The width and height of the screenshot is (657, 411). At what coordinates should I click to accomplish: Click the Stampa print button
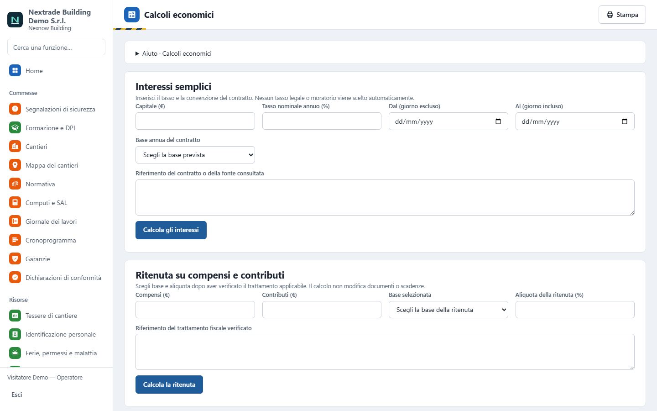pyautogui.click(x=622, y=15)
